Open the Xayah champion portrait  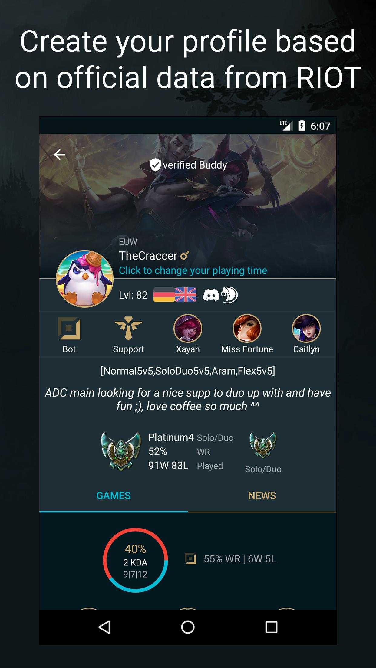(x=188, y=329)
